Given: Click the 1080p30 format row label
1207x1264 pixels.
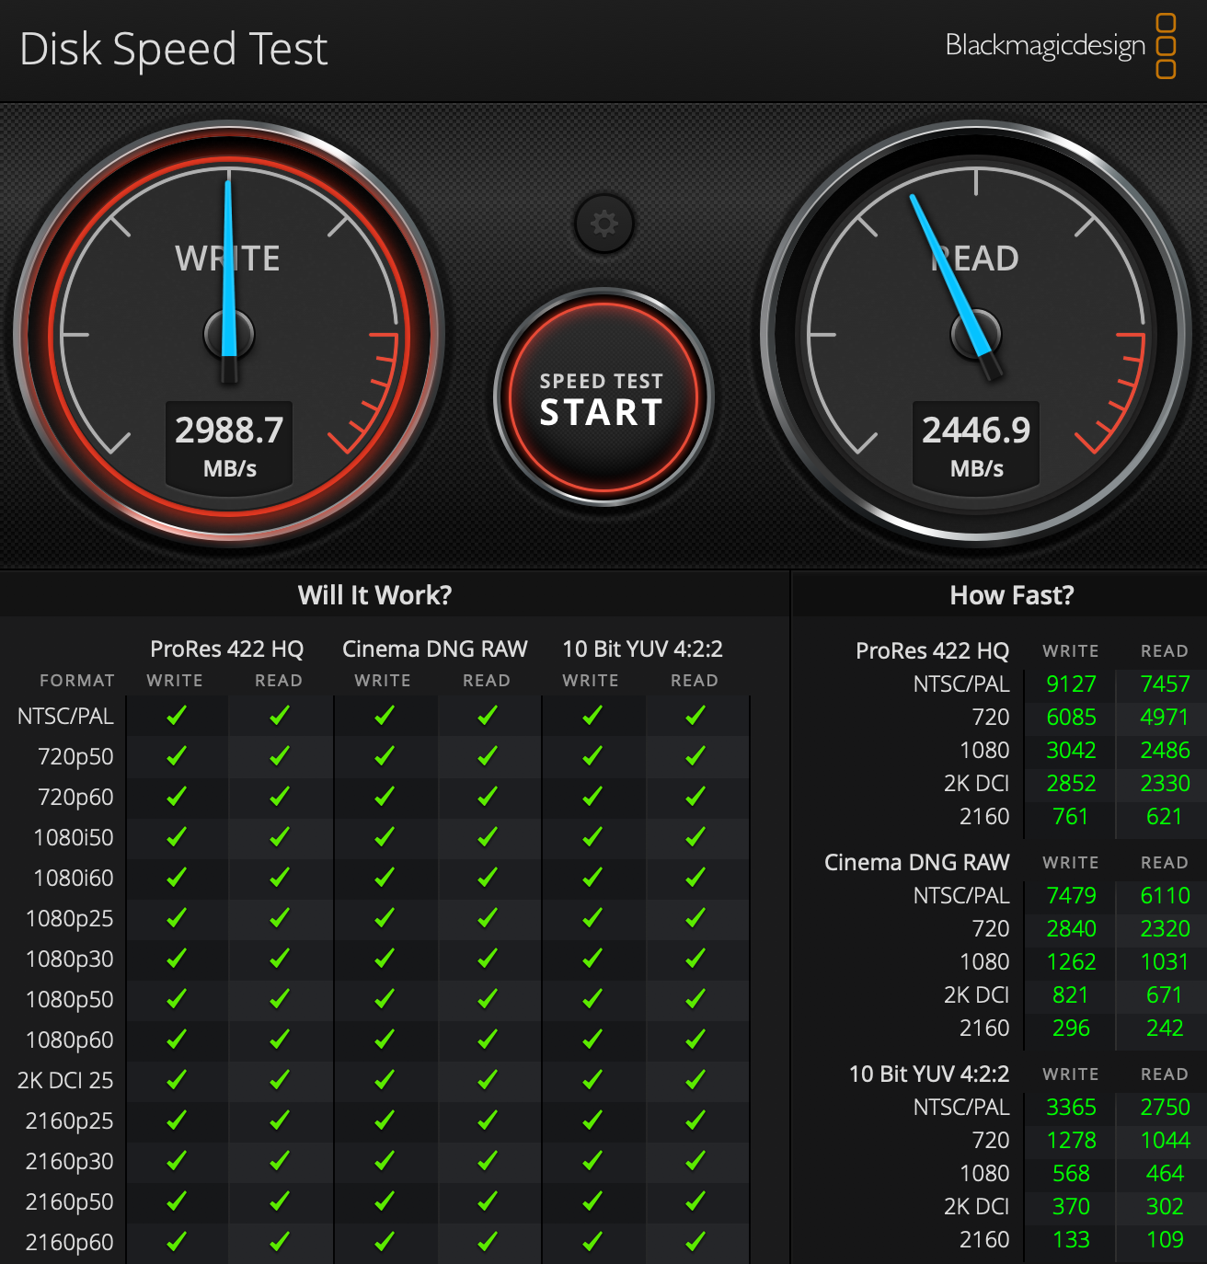Looking at the screenshot, I should coord(70,959).
